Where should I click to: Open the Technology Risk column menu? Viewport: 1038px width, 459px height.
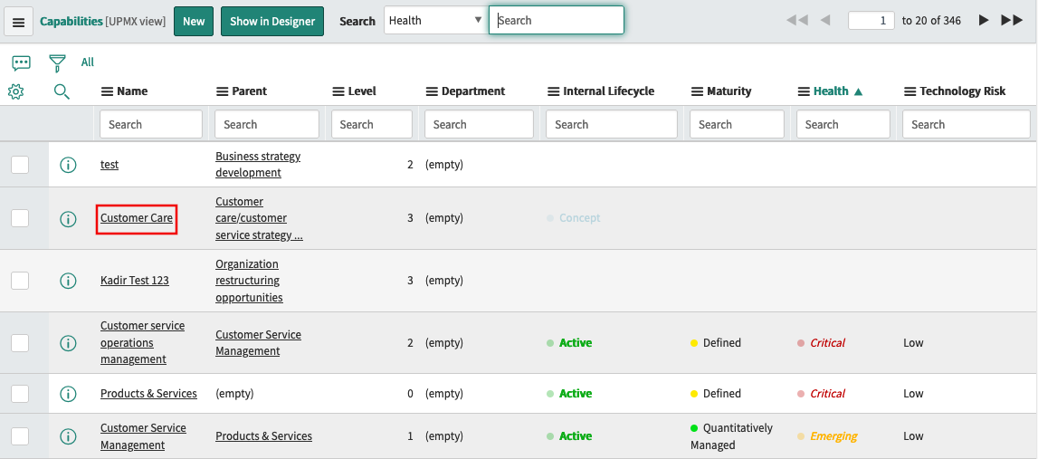[910, 91]
